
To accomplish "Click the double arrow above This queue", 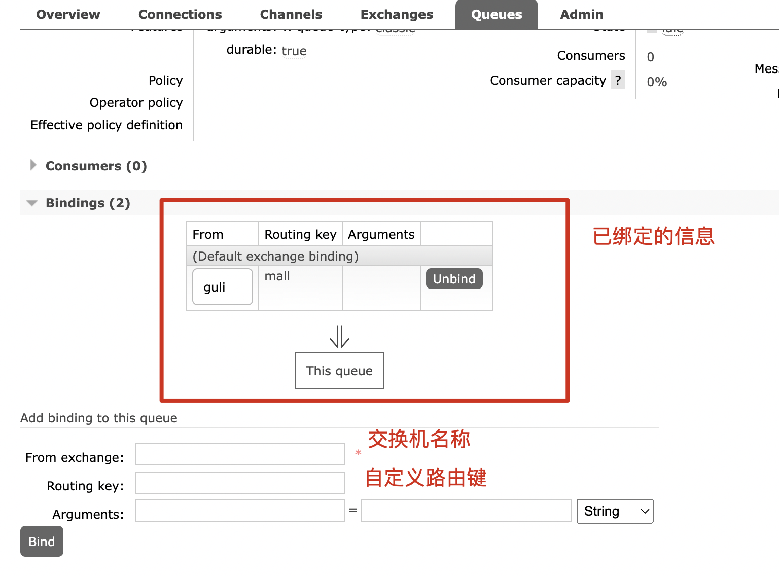I will coord(339,337).
